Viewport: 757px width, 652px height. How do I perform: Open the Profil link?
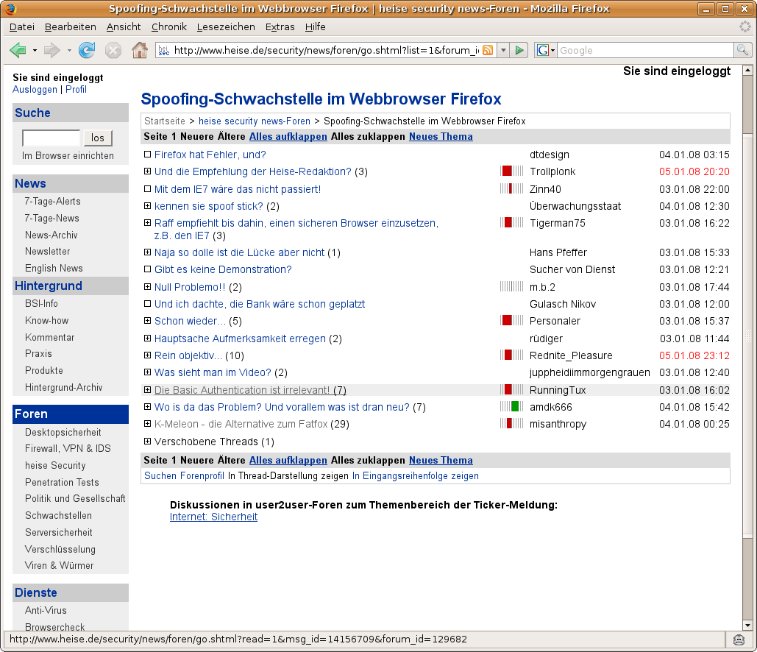[x=76, y=89]
